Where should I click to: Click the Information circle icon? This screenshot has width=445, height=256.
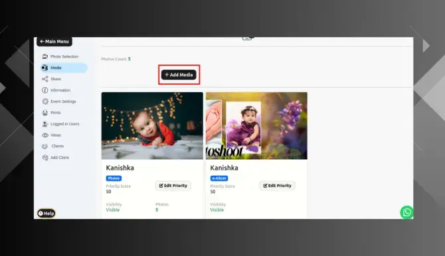point(45,90)
